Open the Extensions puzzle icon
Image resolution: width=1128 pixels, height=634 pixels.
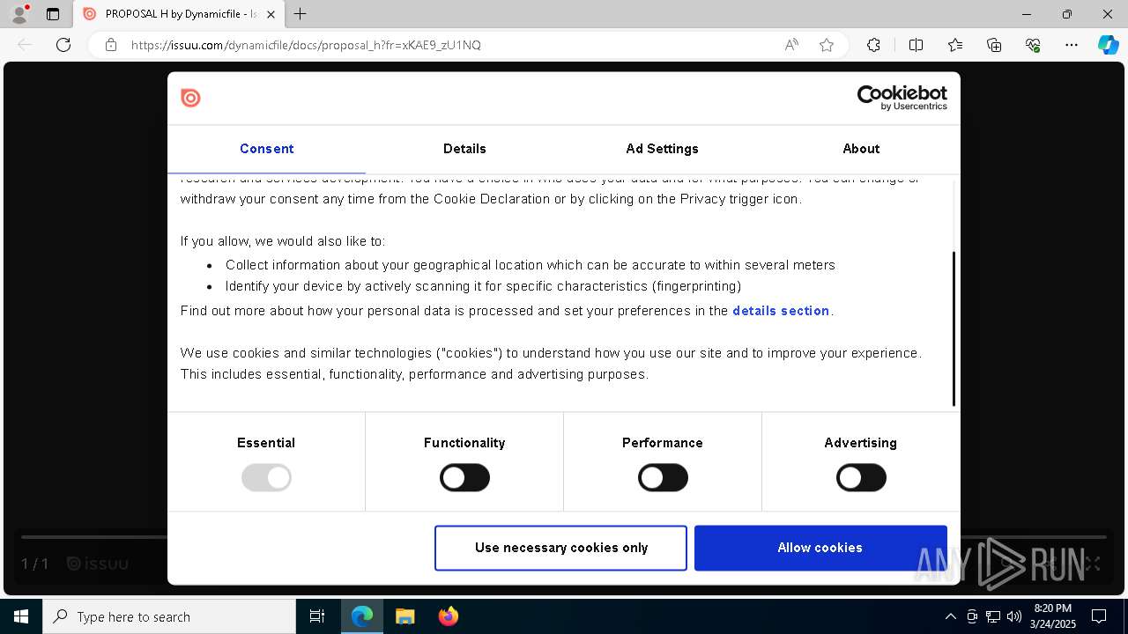tap(873, 45)
